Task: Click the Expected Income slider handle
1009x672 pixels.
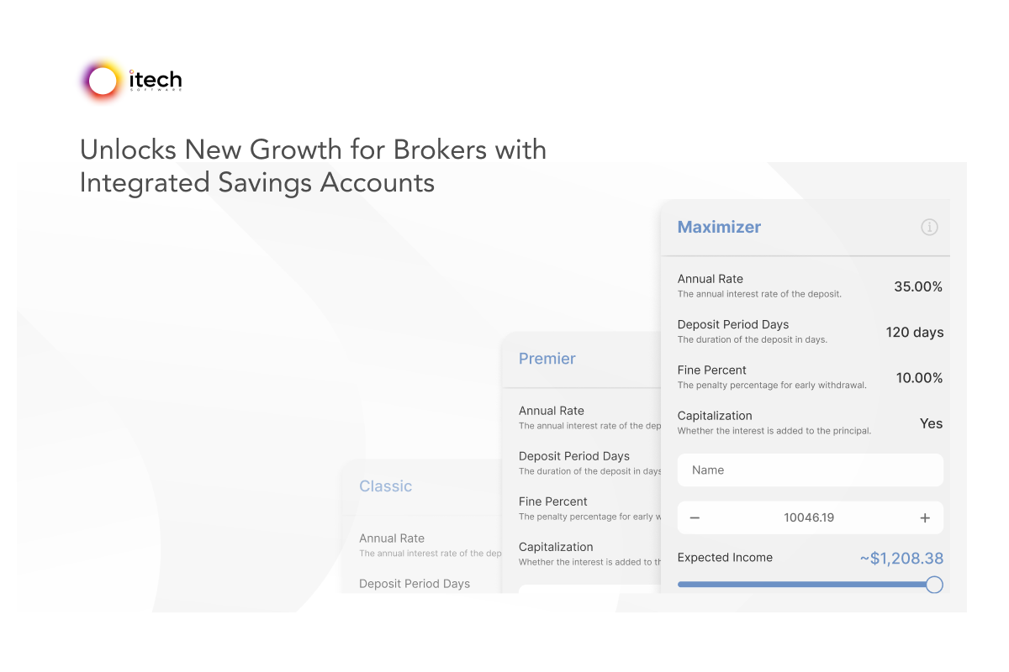Action: pos(933,585)
